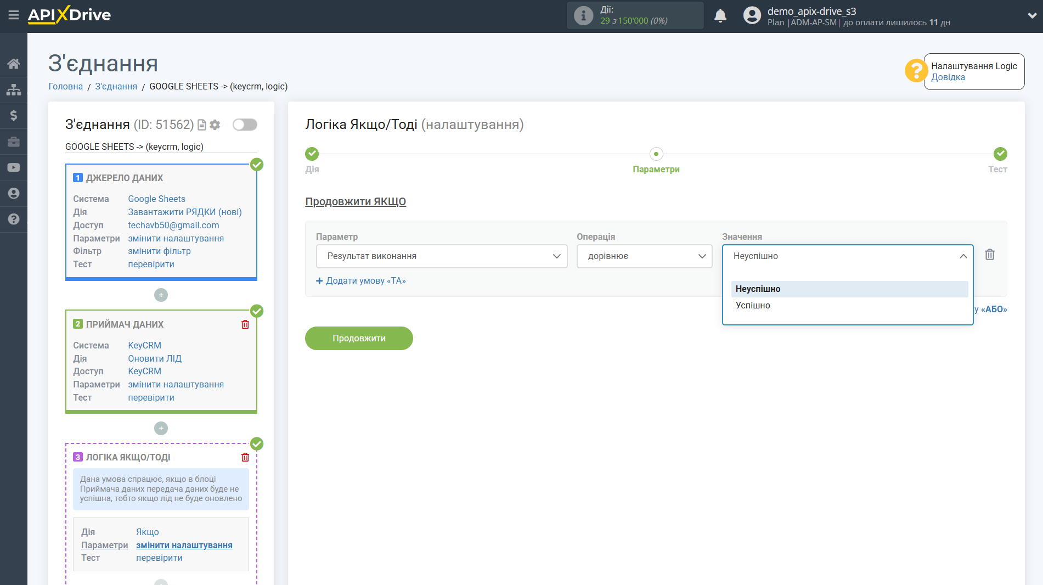
Task: Click logic змінити налаштування link
Action: tap(184, 545)
